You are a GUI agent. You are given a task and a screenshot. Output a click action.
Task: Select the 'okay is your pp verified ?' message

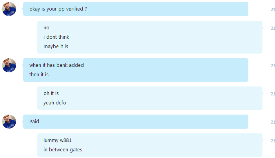[x=58, y=9]
